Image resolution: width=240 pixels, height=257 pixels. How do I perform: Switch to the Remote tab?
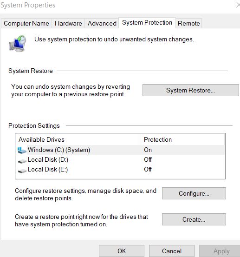pos(189,23)
